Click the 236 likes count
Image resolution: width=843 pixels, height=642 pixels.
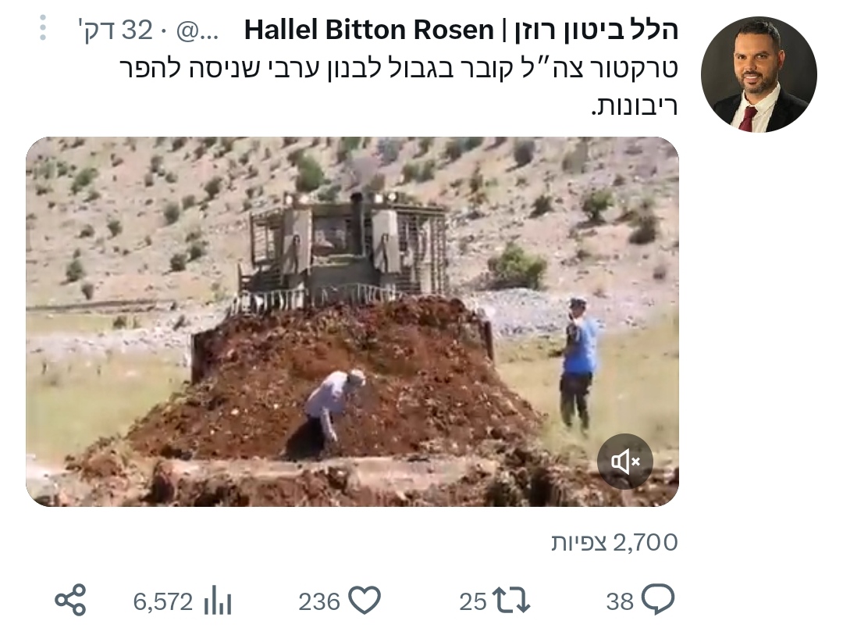click(319, 601)
